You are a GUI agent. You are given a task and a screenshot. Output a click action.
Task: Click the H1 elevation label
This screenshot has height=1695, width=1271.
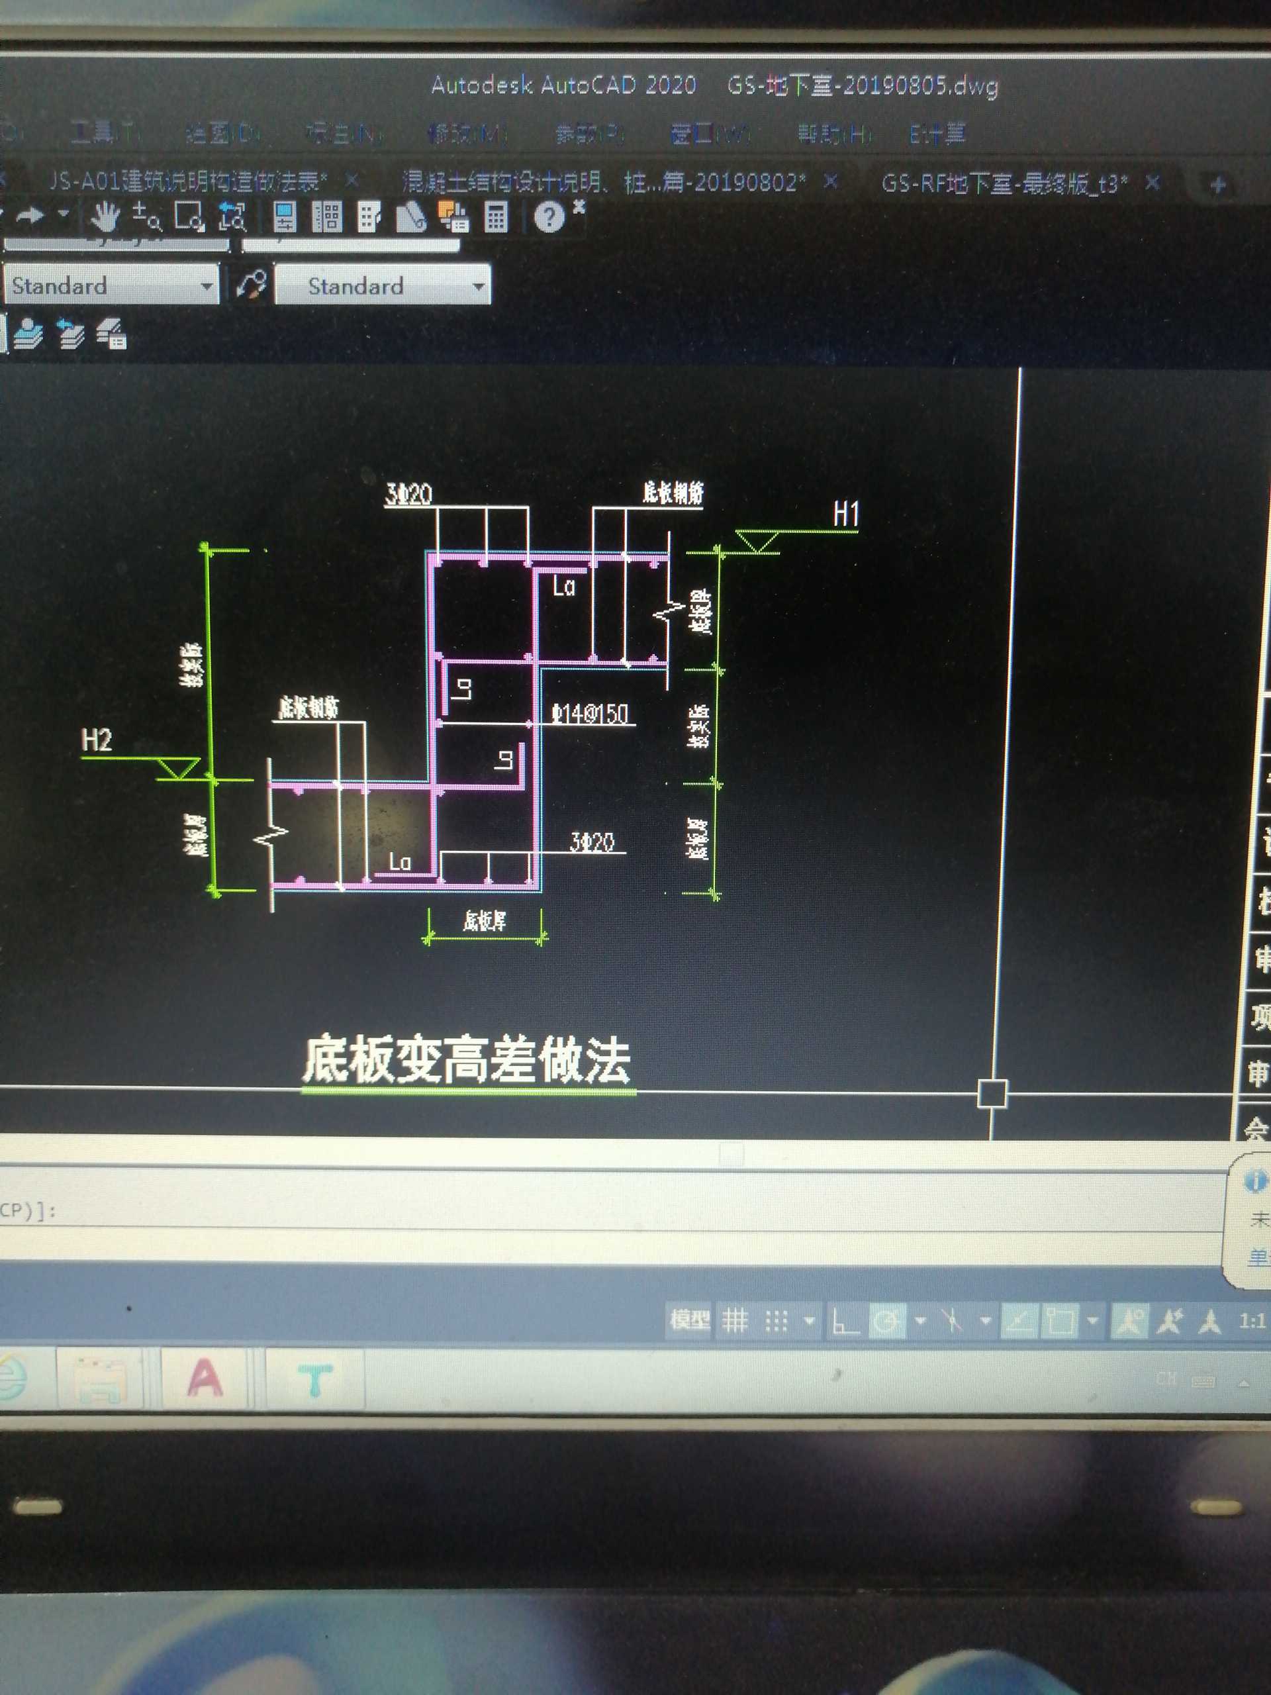[x=847, y=513]
